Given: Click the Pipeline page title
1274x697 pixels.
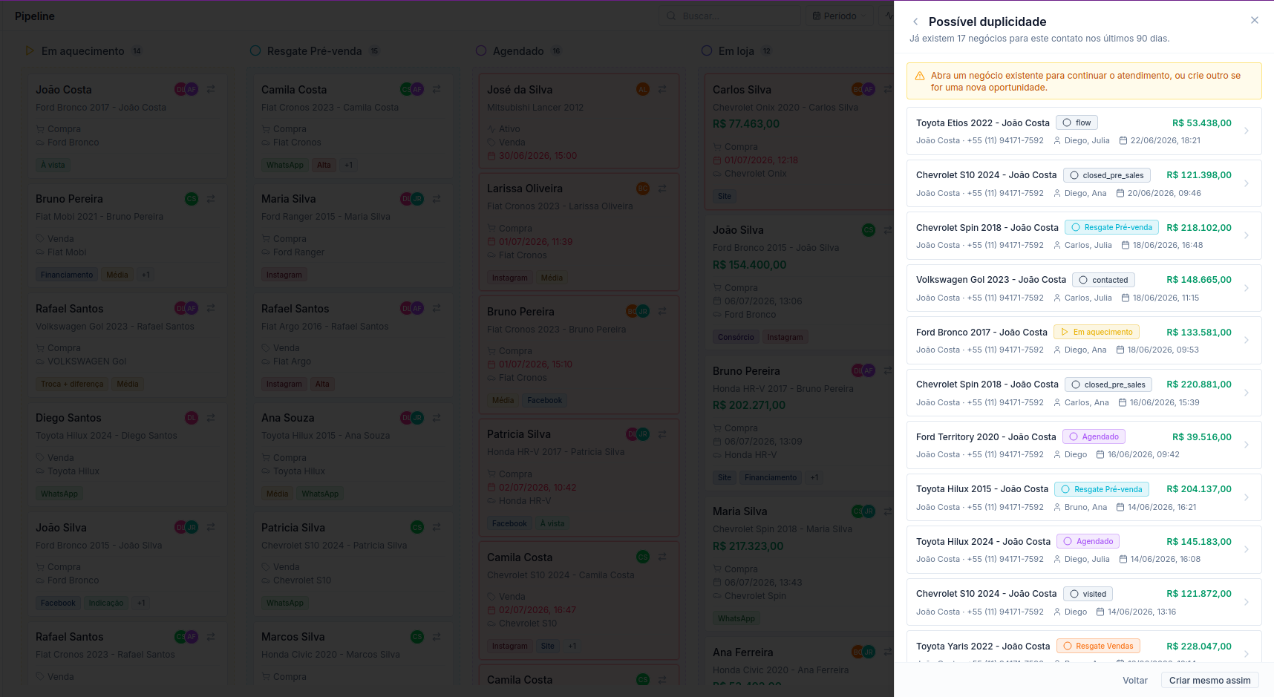Looking at the screenshot, I should pos(35,16).
